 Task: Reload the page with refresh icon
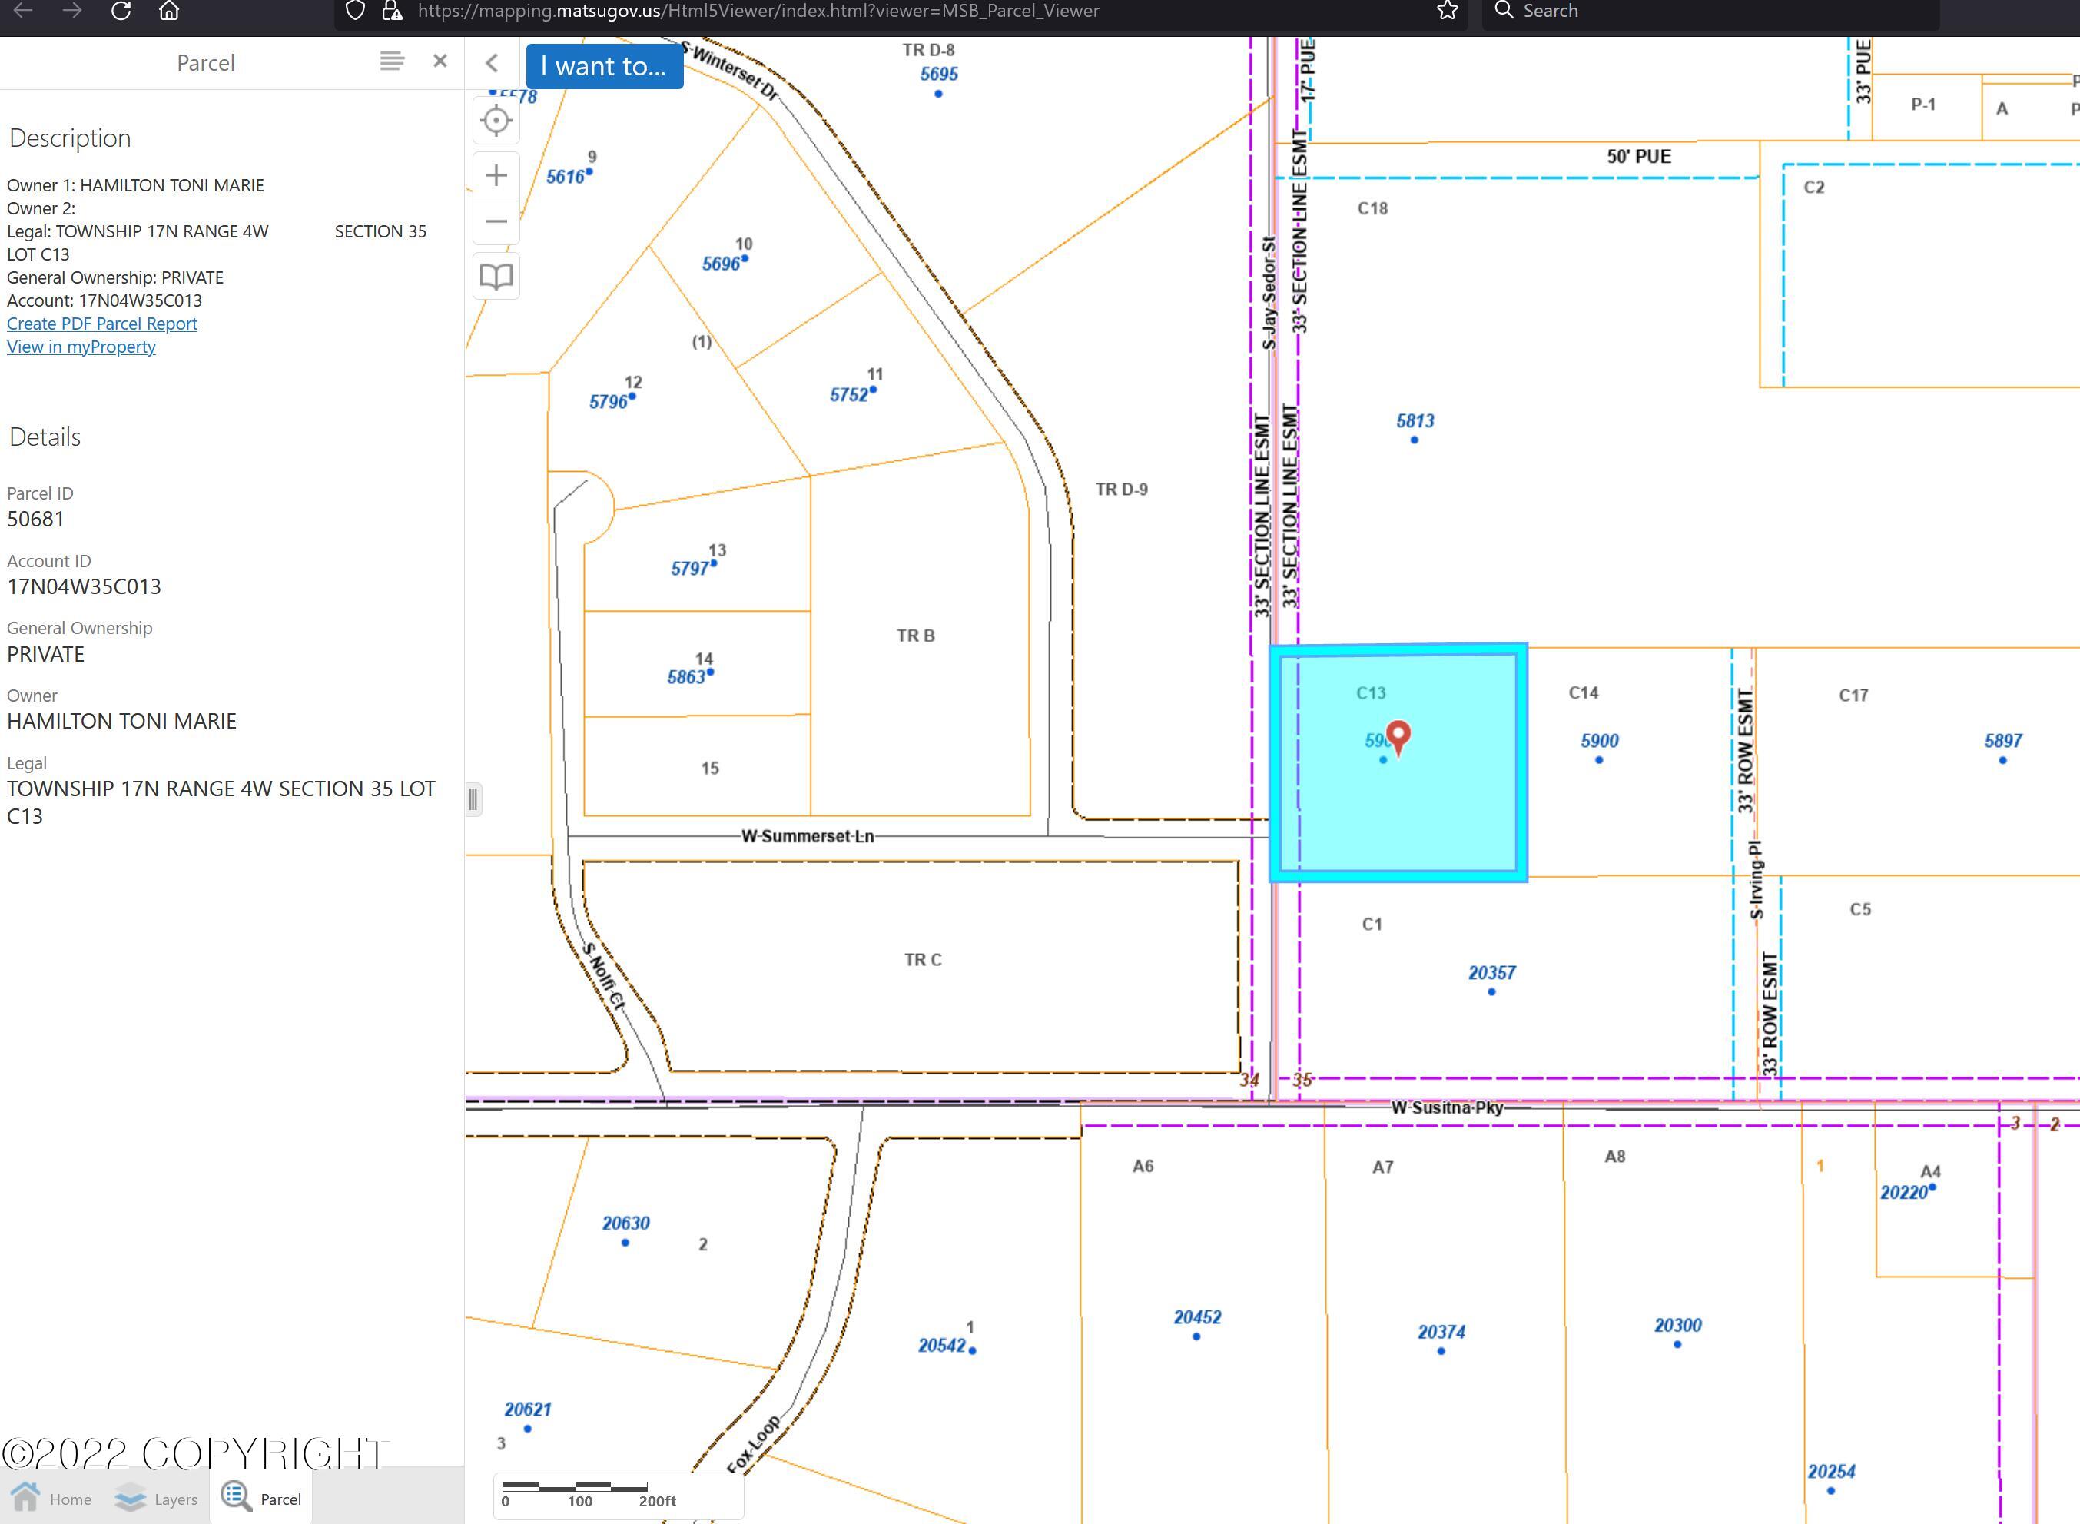(x=121, y=11)
